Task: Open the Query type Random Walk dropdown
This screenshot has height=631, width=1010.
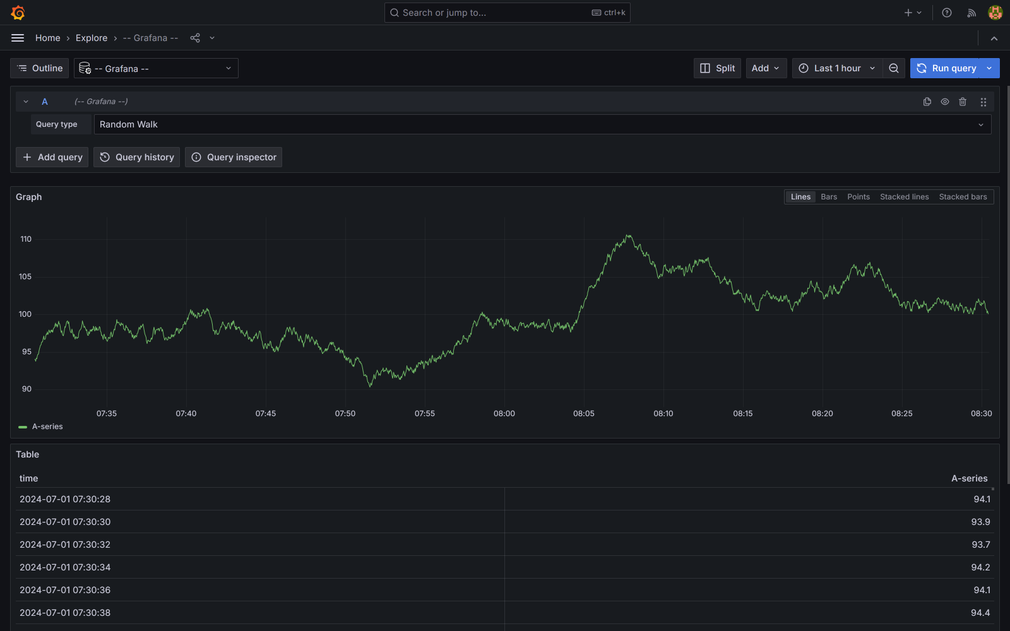Action: coord(542,124)
